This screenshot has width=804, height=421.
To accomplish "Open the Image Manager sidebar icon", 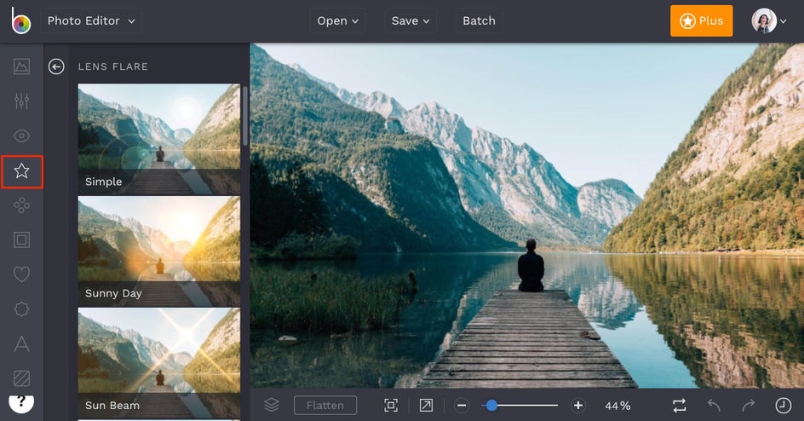I will (21, 66).
